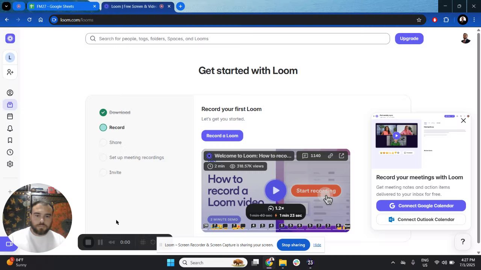481x270 pixels.
Task: Open the invite teammates icon in sidebar
Action: [x=10, y=72]
